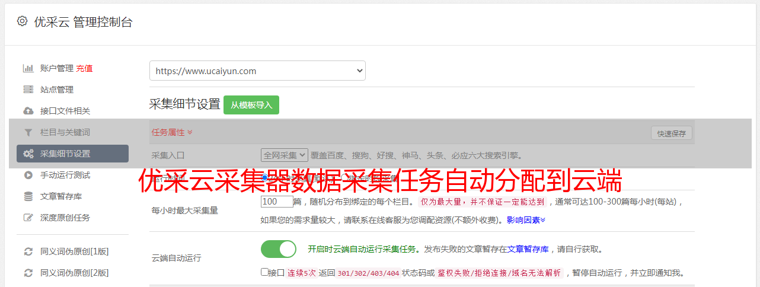
Task: Click the bar chart icon for 账户管理
Action: tap(28, 68)
